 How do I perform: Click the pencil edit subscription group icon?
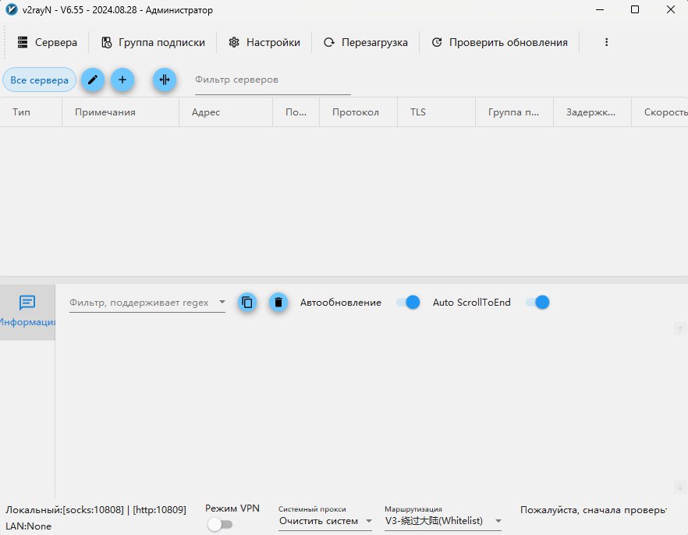93,80
